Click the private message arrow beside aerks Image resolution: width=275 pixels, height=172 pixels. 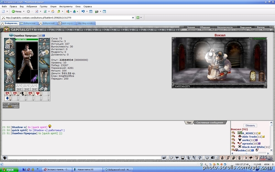(x=233, y=140)
